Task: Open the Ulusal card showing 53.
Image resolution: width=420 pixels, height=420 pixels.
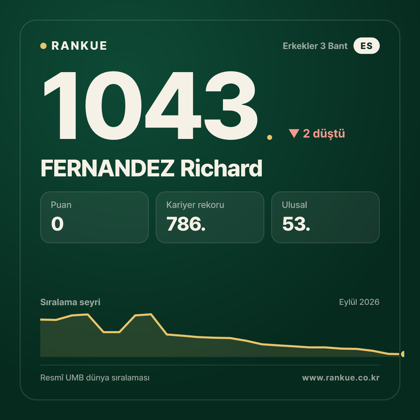Action: [x=325, y=217]
